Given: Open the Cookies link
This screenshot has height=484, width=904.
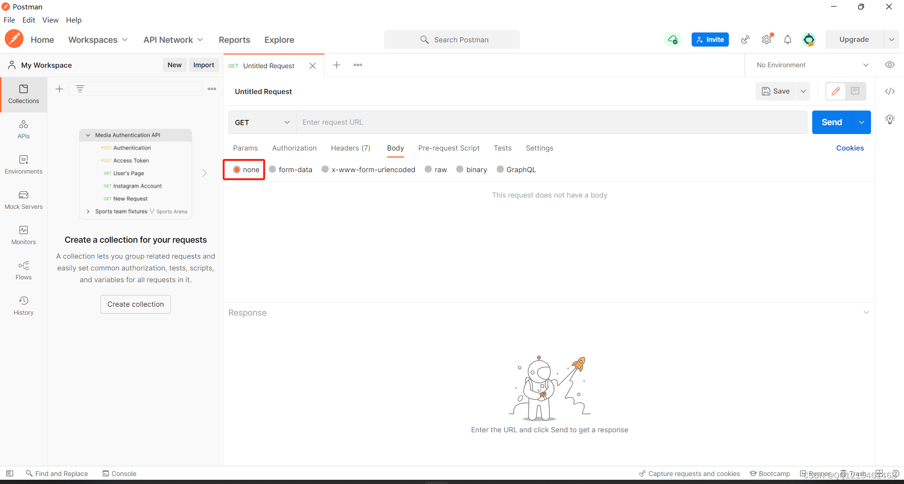Looking at the screenshot, I should pos(850,148).
